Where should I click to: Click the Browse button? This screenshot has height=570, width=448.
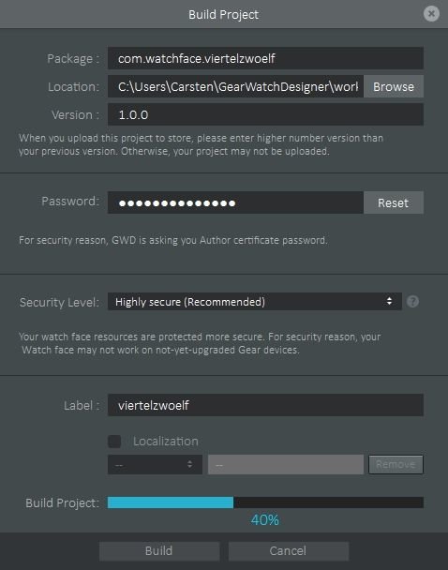tap(394, 86)
